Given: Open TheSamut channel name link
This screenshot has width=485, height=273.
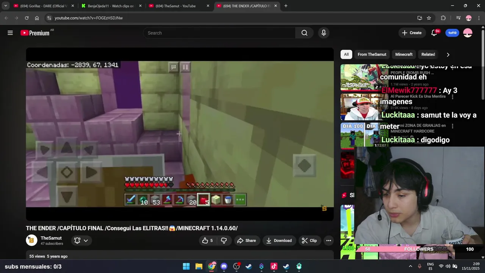Looking at the screenshot, I should pyautogui.click(x=51, y=238).
